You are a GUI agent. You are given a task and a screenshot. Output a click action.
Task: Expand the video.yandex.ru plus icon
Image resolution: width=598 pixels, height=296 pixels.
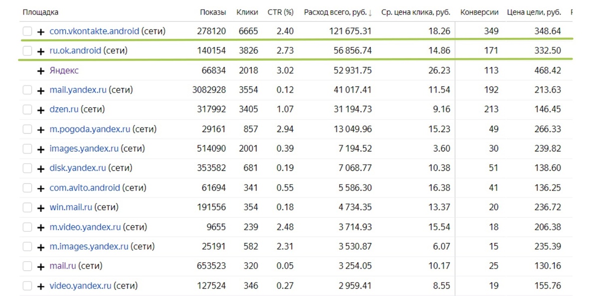pyautogui.click(x=41, y=286)
